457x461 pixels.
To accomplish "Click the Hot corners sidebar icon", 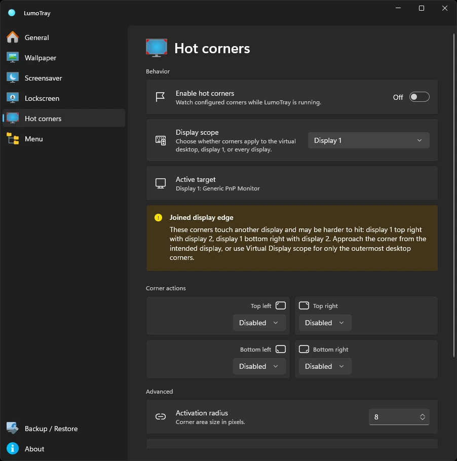I will (x=13, y=118).
